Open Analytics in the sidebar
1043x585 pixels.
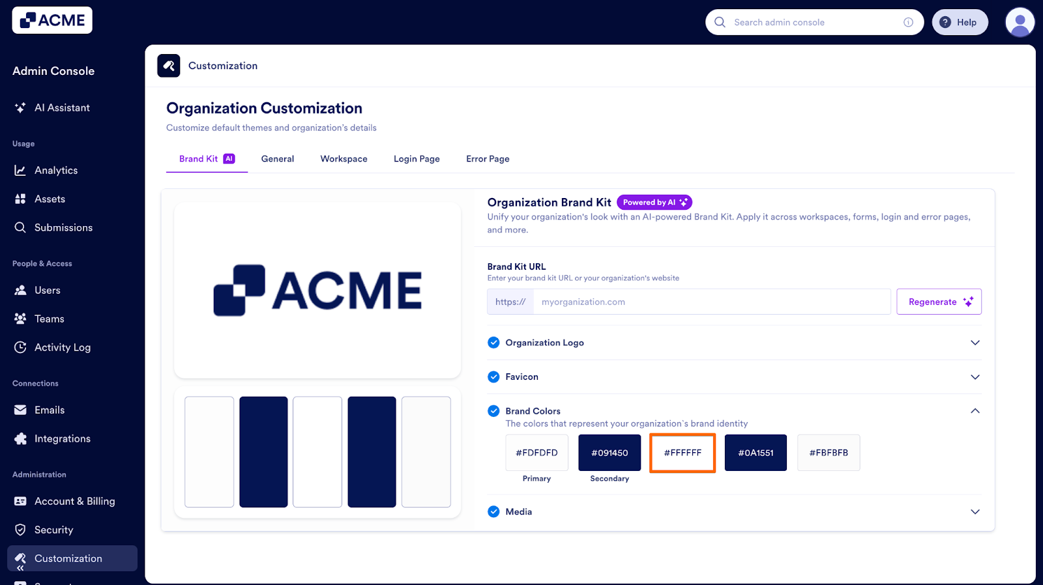[72, 170]
